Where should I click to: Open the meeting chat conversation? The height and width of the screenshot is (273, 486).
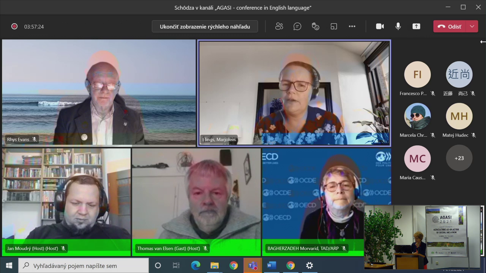point(297,26)
